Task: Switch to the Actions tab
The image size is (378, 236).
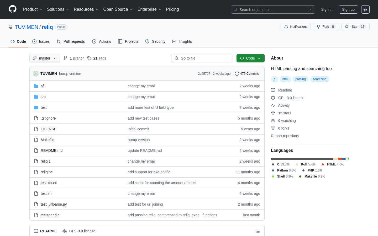Action: pos(102,41)
